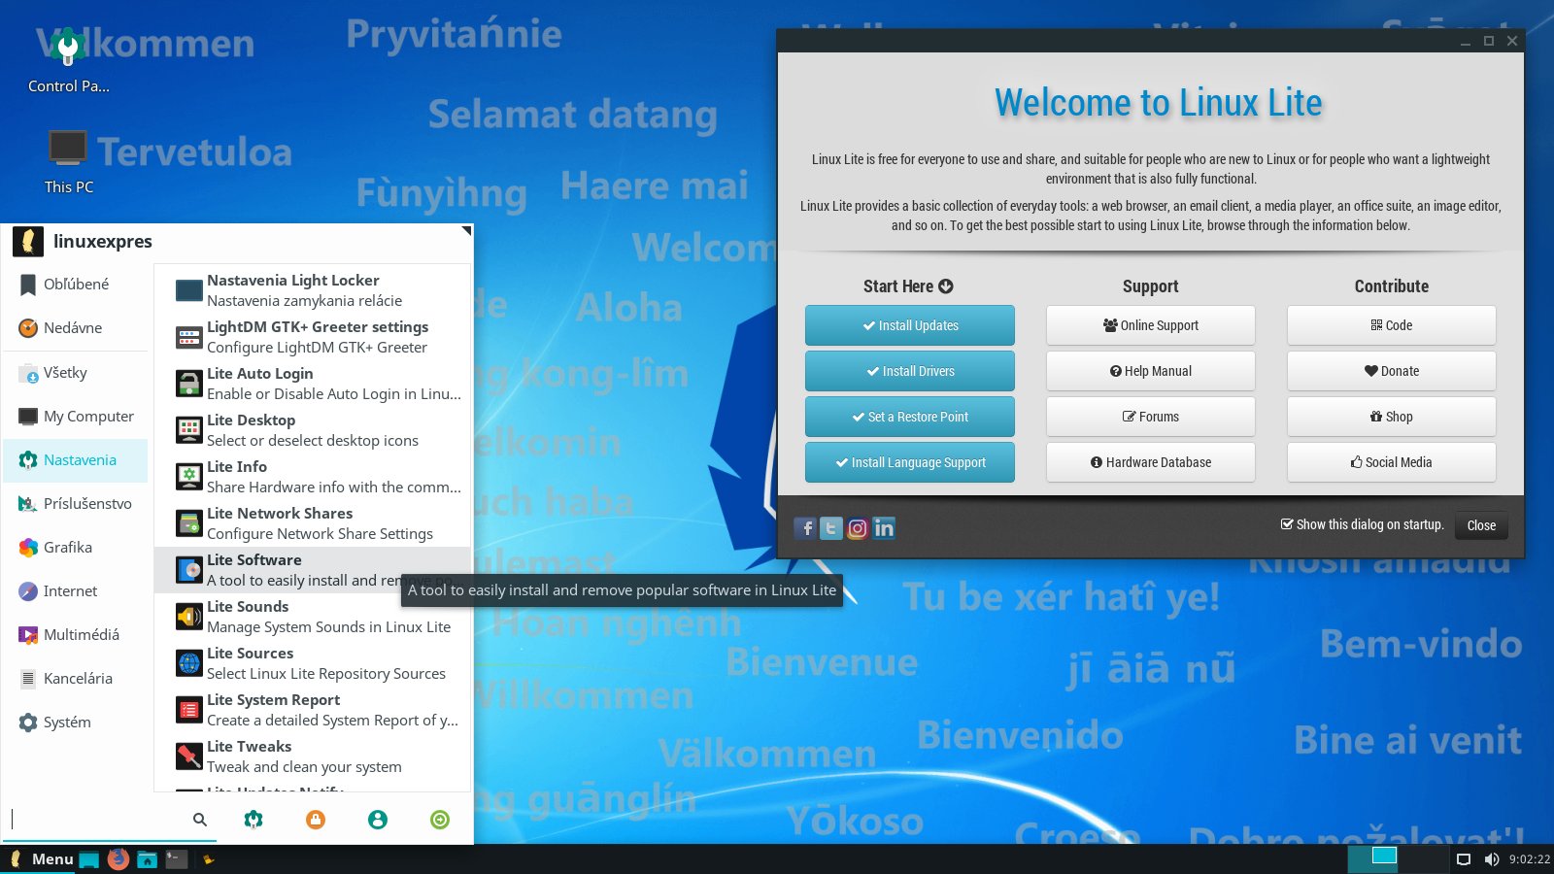
Task: Click the switch user icon in menu
Action: coord(378,820)
